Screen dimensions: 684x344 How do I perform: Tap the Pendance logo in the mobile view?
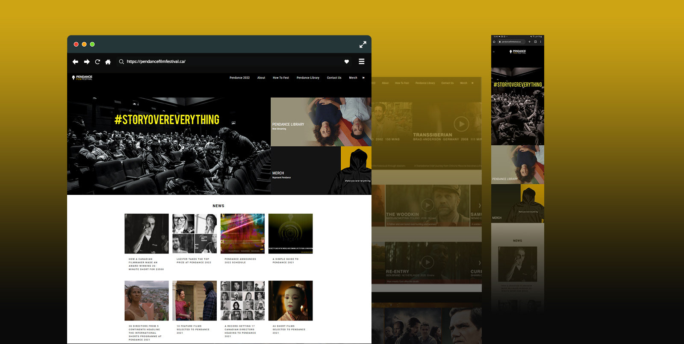coord(518,52)
